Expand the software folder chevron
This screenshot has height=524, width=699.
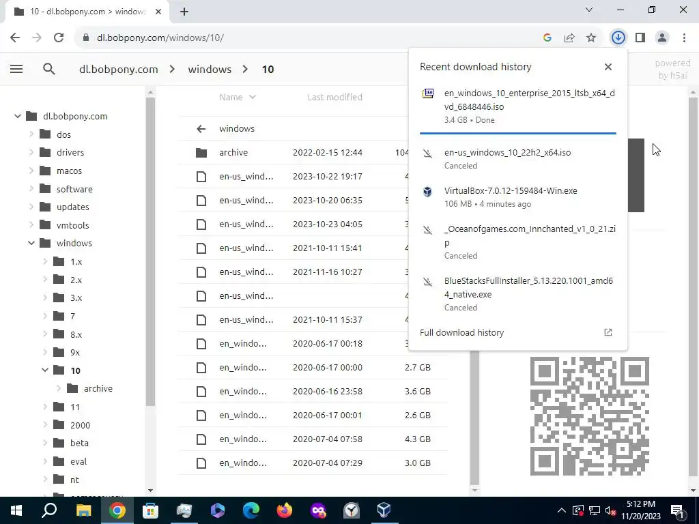coord(31,189)
